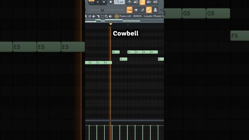
Task: Select the magnifier zoom tool
Action: point(106,16)
